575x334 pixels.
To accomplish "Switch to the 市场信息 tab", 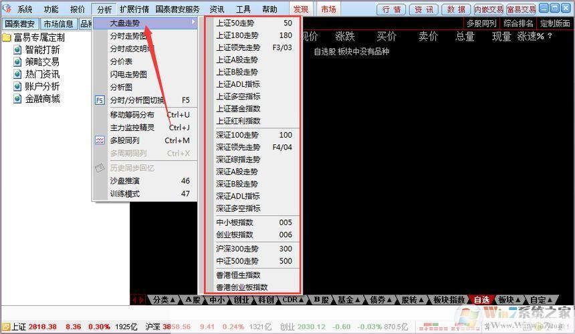I will [59, 24].
